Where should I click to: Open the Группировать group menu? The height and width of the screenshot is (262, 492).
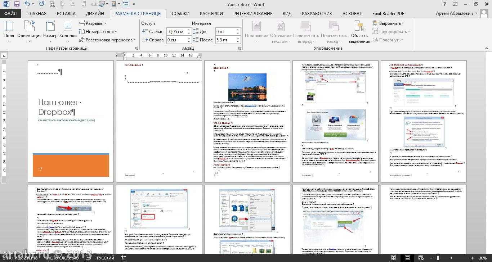coord(392,32)
